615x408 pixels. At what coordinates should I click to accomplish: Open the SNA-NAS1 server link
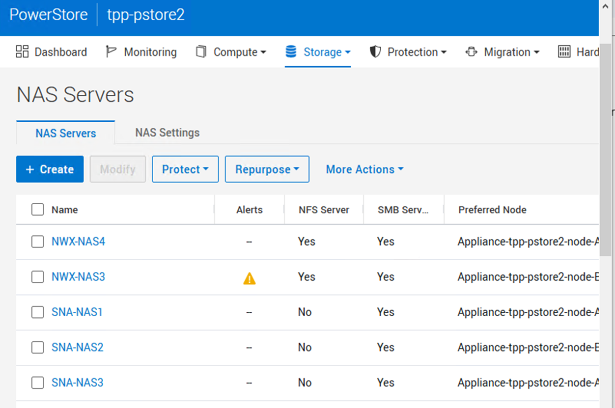(x=77, y=312)
